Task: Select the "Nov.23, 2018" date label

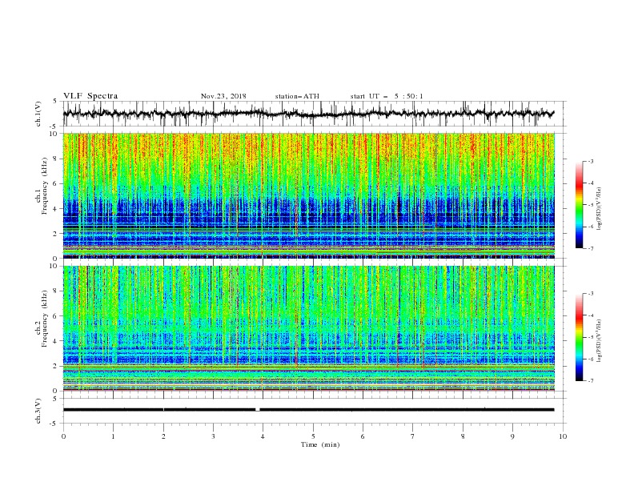Action: (223, 96)
